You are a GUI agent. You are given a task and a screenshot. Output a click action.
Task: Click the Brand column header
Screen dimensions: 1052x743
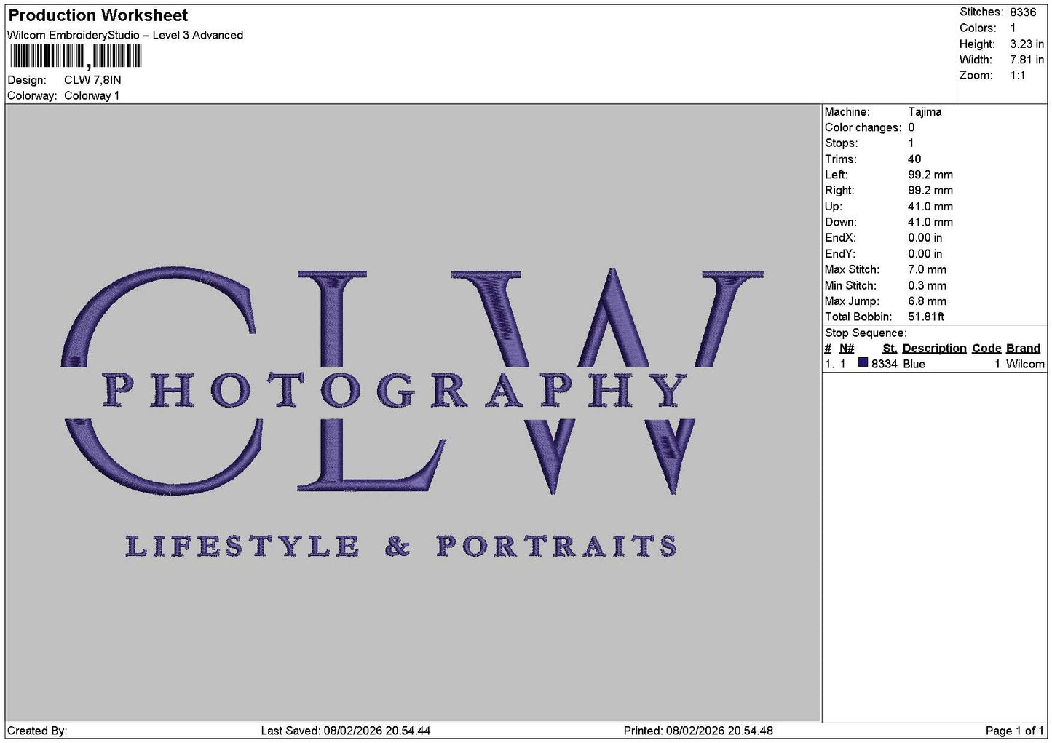pos(1023,349)
